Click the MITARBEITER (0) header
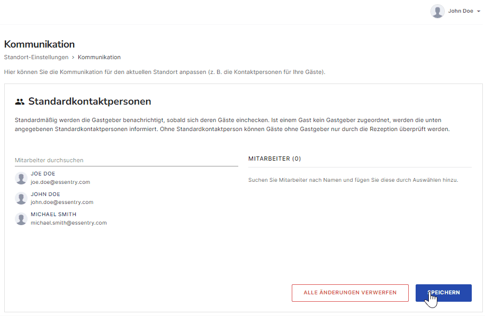 tap(274, 159)
